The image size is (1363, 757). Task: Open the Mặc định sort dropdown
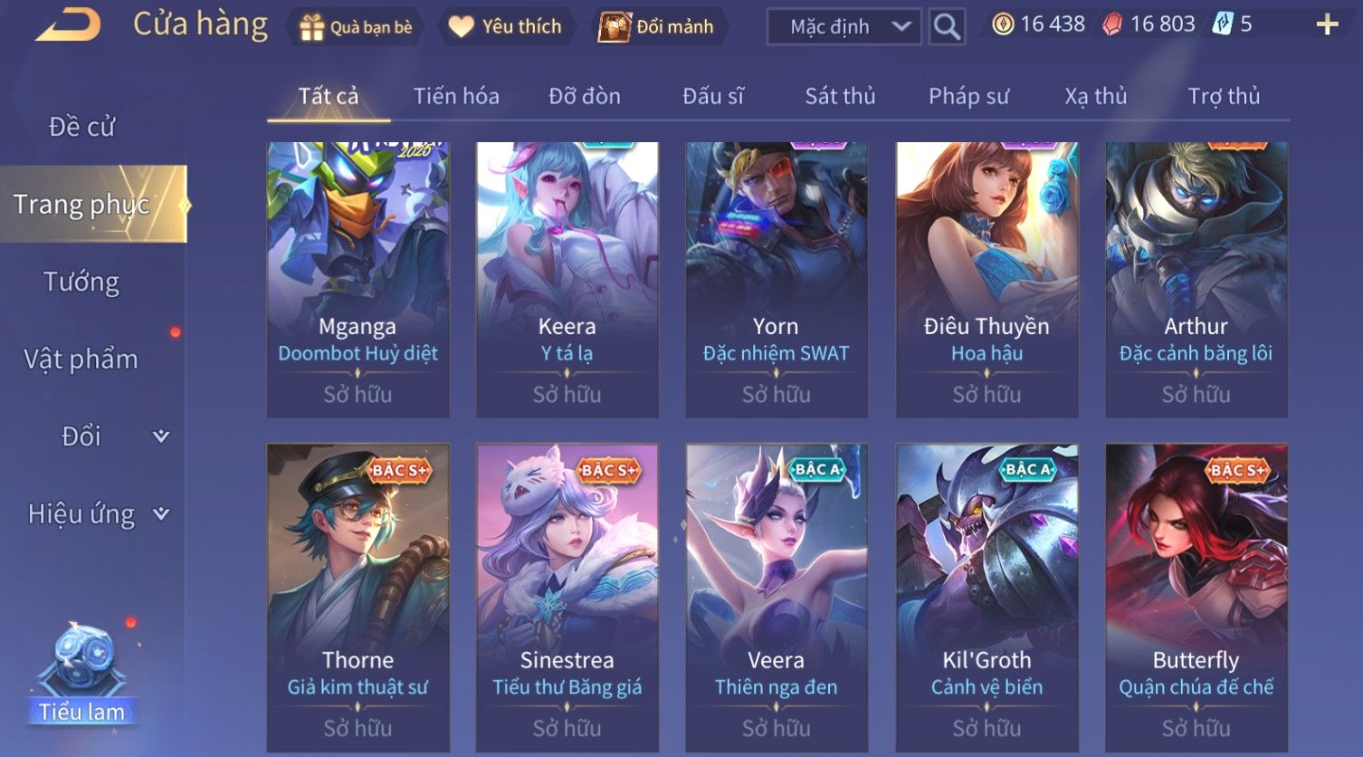click(x=844, y=27)
